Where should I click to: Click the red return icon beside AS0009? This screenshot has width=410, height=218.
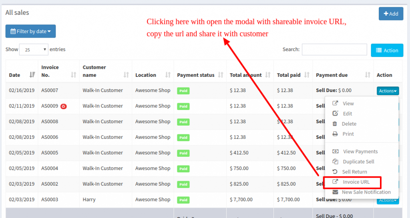(64, 106)
